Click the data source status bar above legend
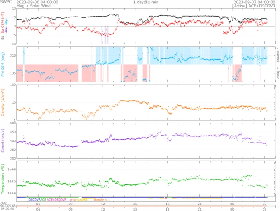 click(x=142, y=197)
